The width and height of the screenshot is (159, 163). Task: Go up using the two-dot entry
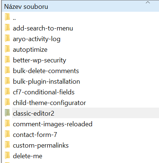[x=14, y=19]
